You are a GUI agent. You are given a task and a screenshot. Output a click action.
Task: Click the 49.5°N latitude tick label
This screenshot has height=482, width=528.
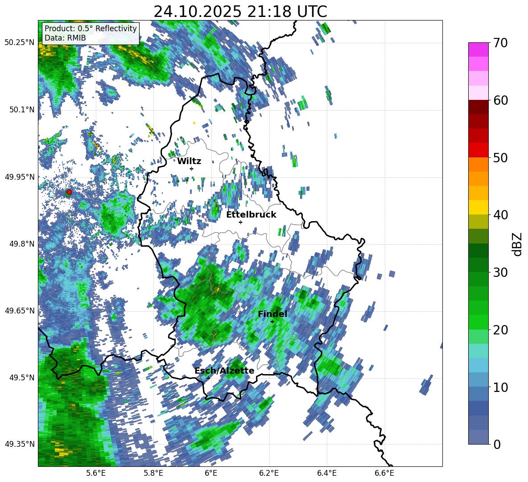(x=21, y=378)
